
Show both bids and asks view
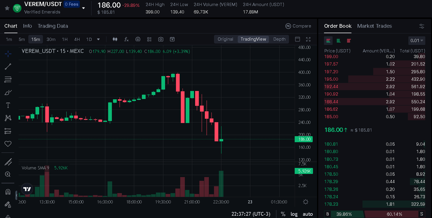[x=328, y=40]
